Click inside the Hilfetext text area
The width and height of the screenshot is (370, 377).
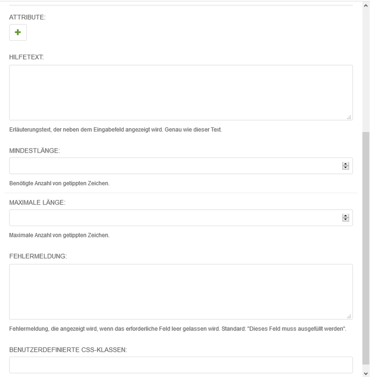coord(181,92)
